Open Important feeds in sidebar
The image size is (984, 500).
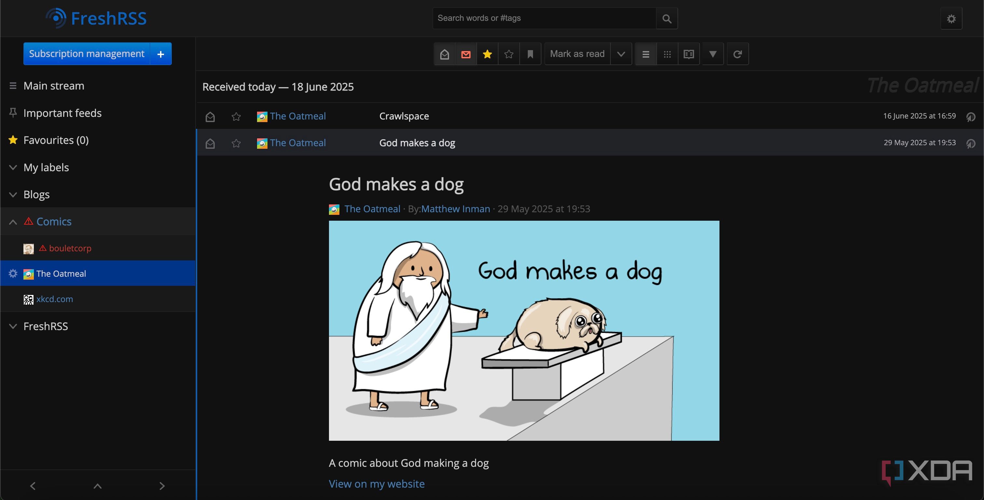coord(62,113)
